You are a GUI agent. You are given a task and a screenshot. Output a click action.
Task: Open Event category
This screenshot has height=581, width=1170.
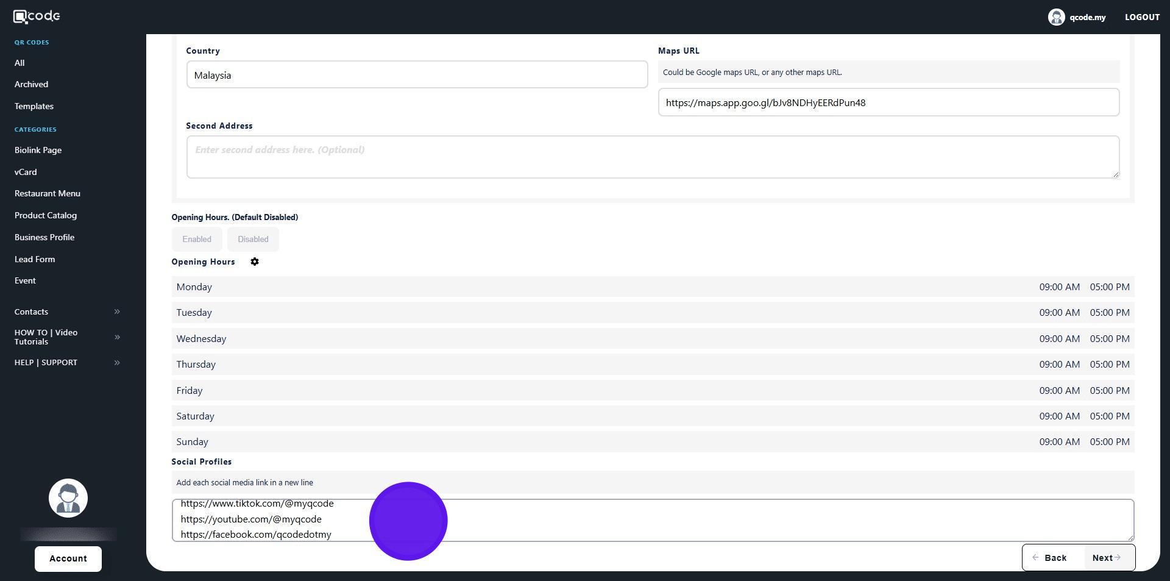point(25,280)
